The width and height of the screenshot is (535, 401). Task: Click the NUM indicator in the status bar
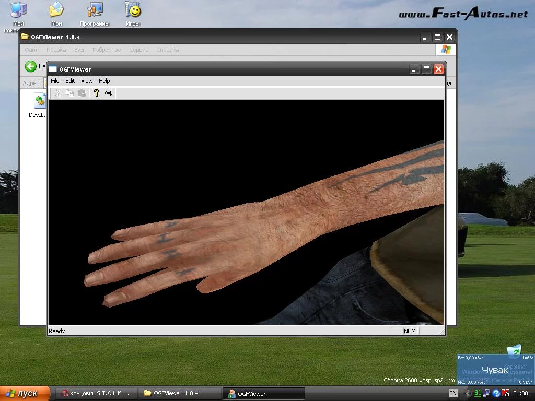click(410, 331)
